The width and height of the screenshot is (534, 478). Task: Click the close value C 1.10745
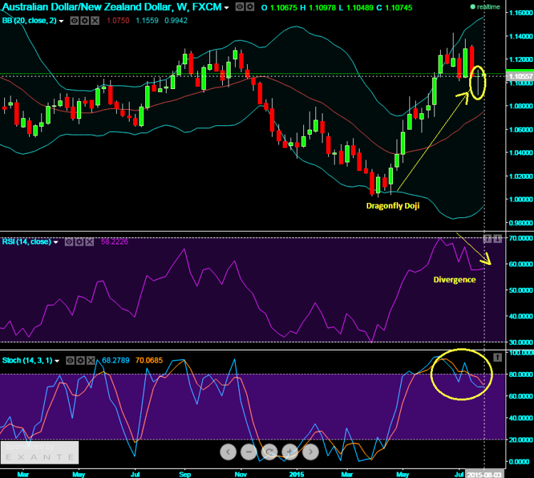point(394,8)
